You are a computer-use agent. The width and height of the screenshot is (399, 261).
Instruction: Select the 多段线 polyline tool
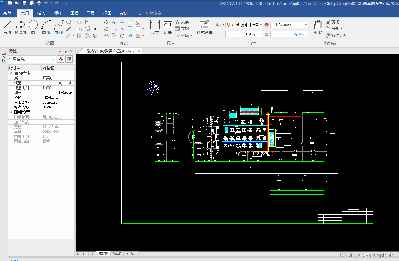coord(20,27)
